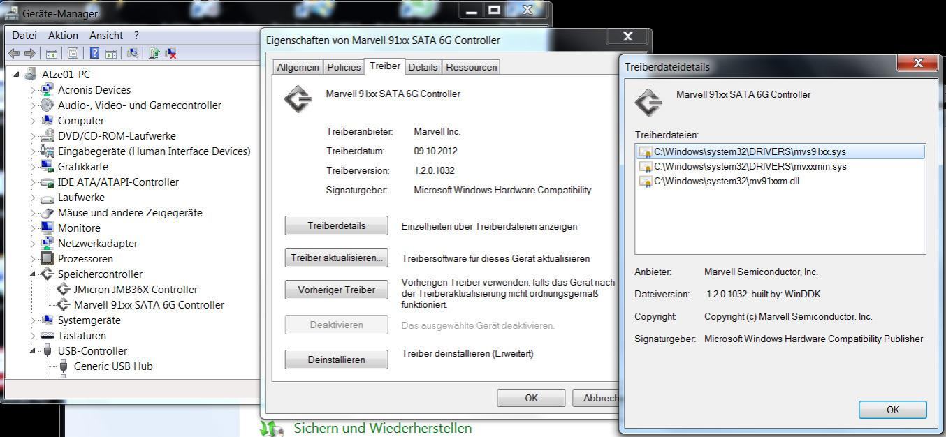Expand the Systemgeräte category arrow
The width and height of the screenshot is (946, 437).
pos(32,320)
